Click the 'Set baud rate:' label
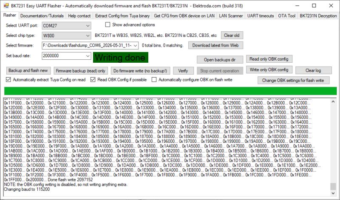340x200 pixels. [18, 56]
